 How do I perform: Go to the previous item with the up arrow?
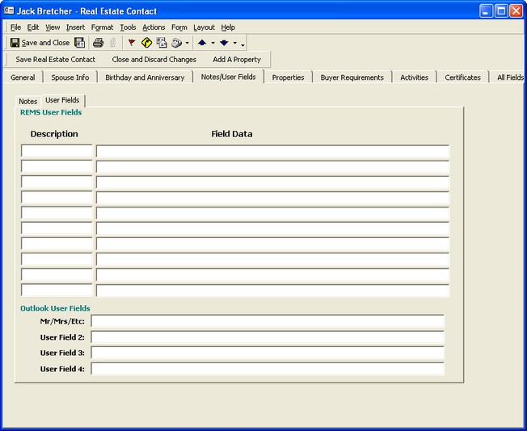point(202,43)
